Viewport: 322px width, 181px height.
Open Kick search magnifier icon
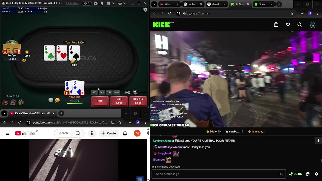(299, 25)
